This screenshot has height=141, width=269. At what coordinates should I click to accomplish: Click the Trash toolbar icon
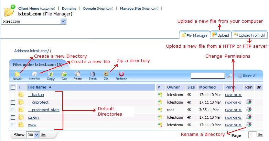click(93, 74)
